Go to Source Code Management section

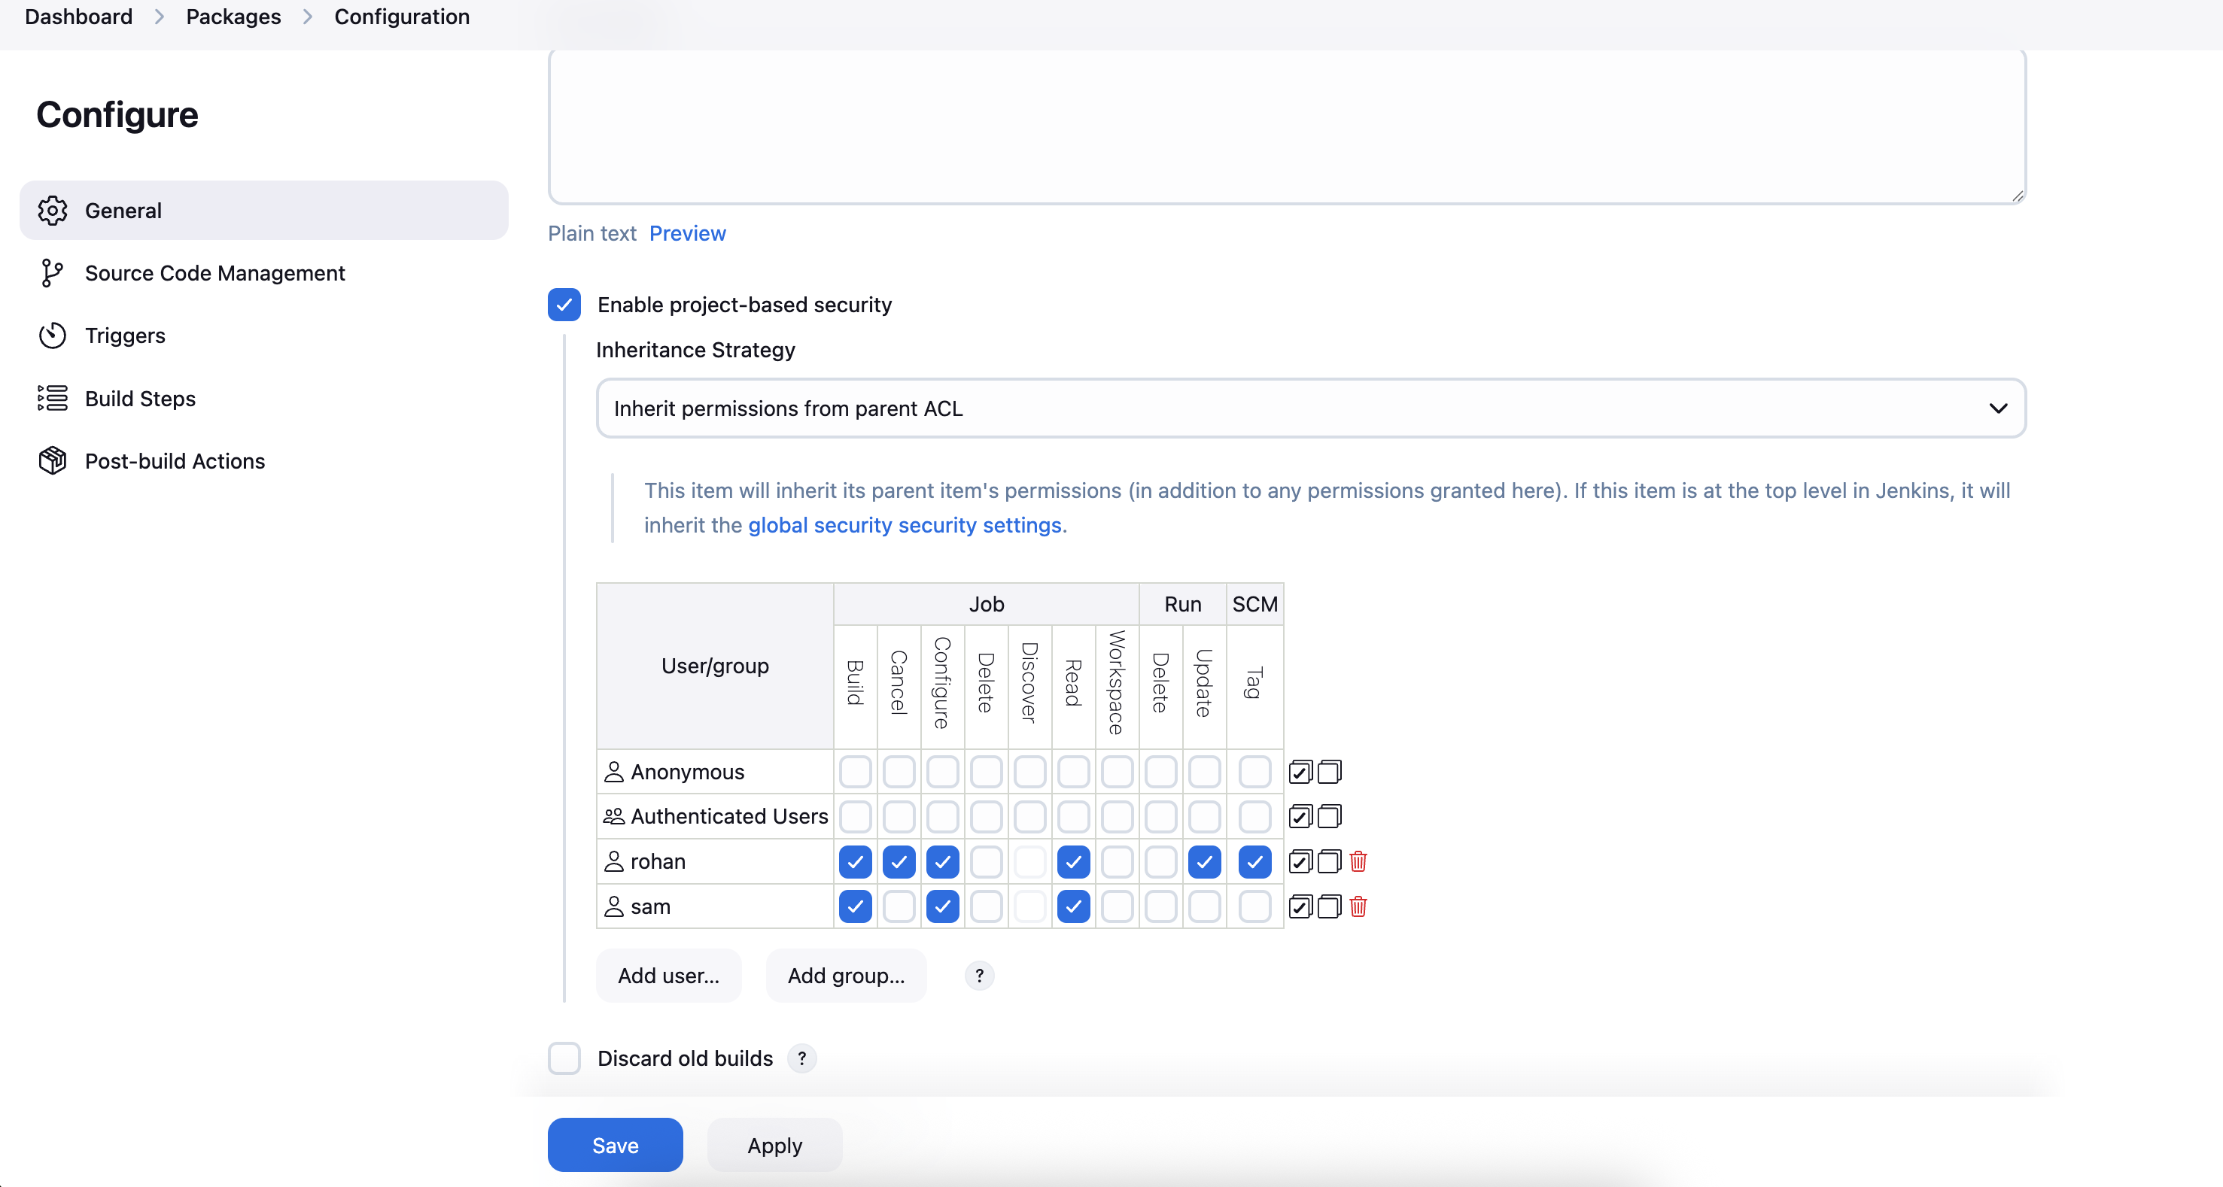click(214, 274)
